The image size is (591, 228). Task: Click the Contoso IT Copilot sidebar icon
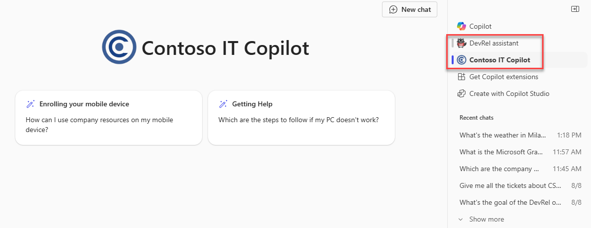coord(462,60)
